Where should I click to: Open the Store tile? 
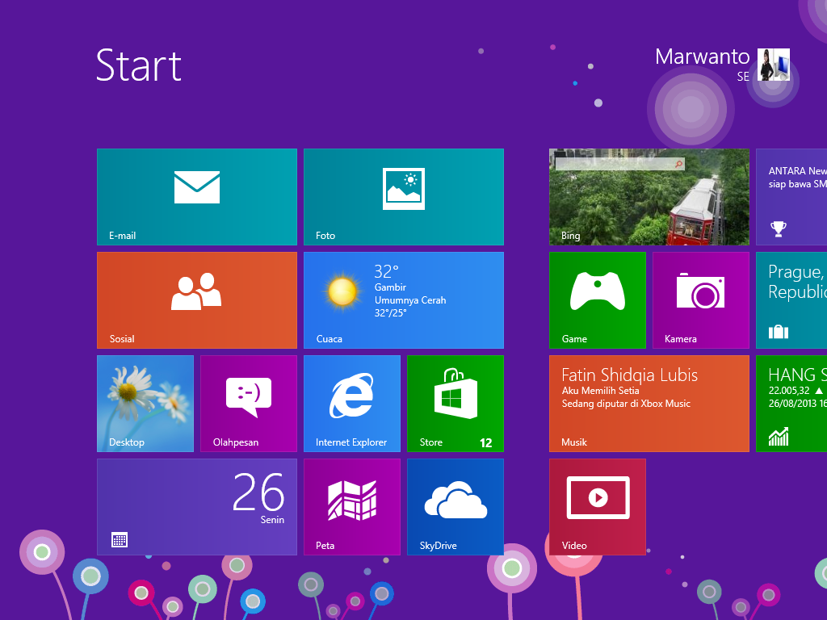(455, 404)
